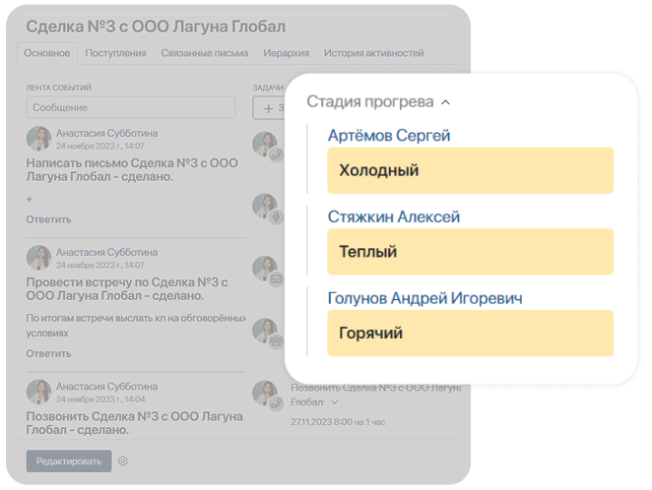Click the avatar beside Провести встречу entry
652x490 pixels.
[x=38, y=258]
